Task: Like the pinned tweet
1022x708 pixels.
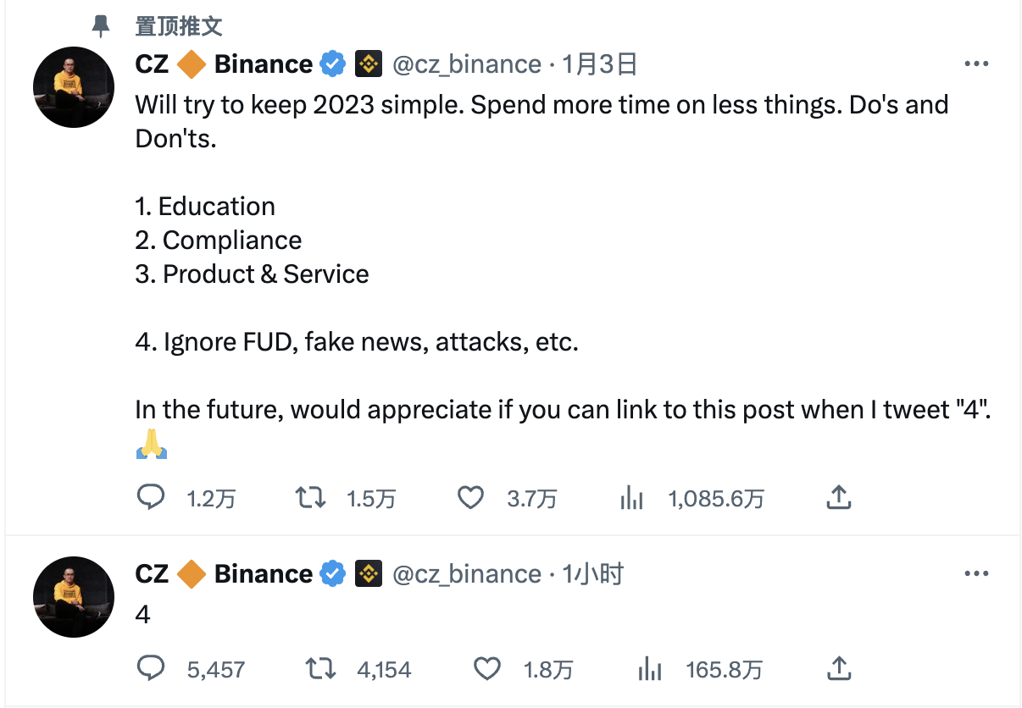Action: 470,498
